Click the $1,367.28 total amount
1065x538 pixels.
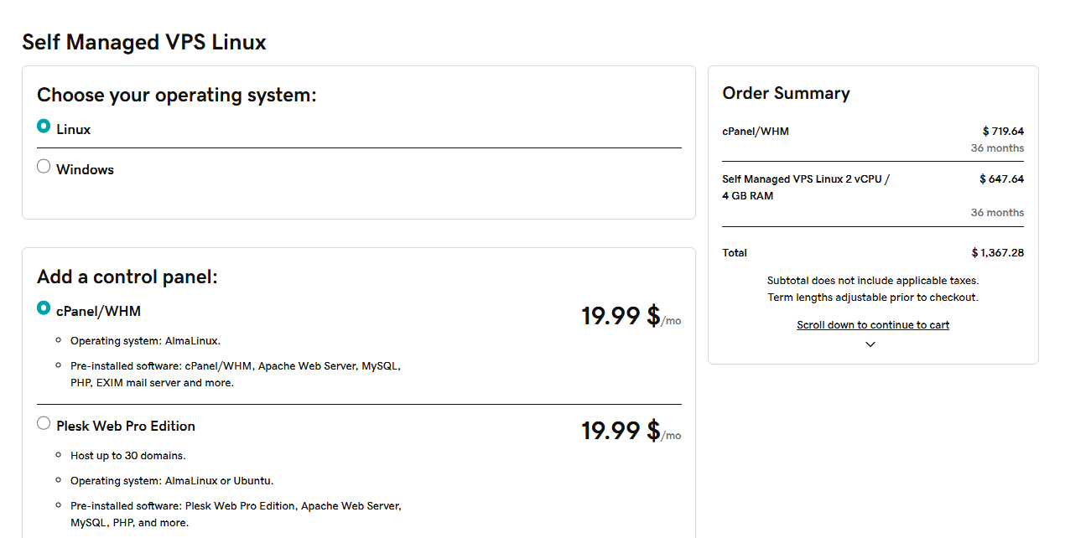(x=997, y=253)
